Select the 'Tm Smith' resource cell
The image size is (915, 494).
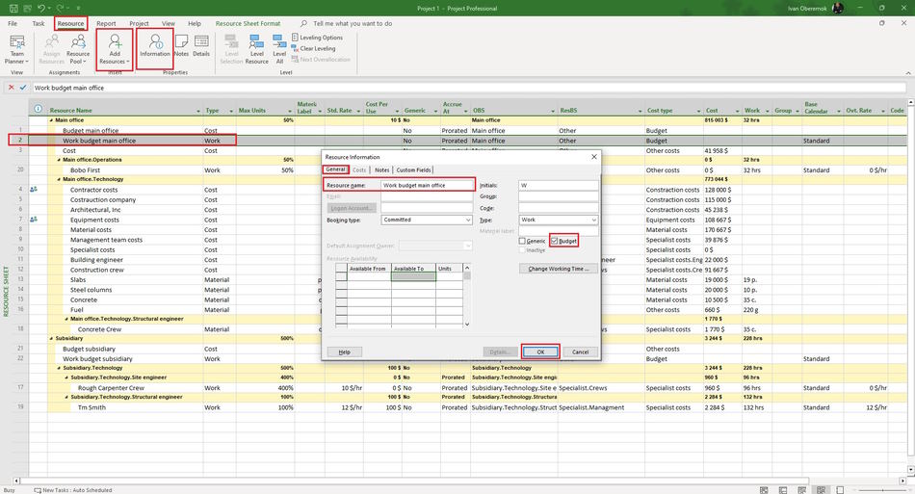pos(125,407)
